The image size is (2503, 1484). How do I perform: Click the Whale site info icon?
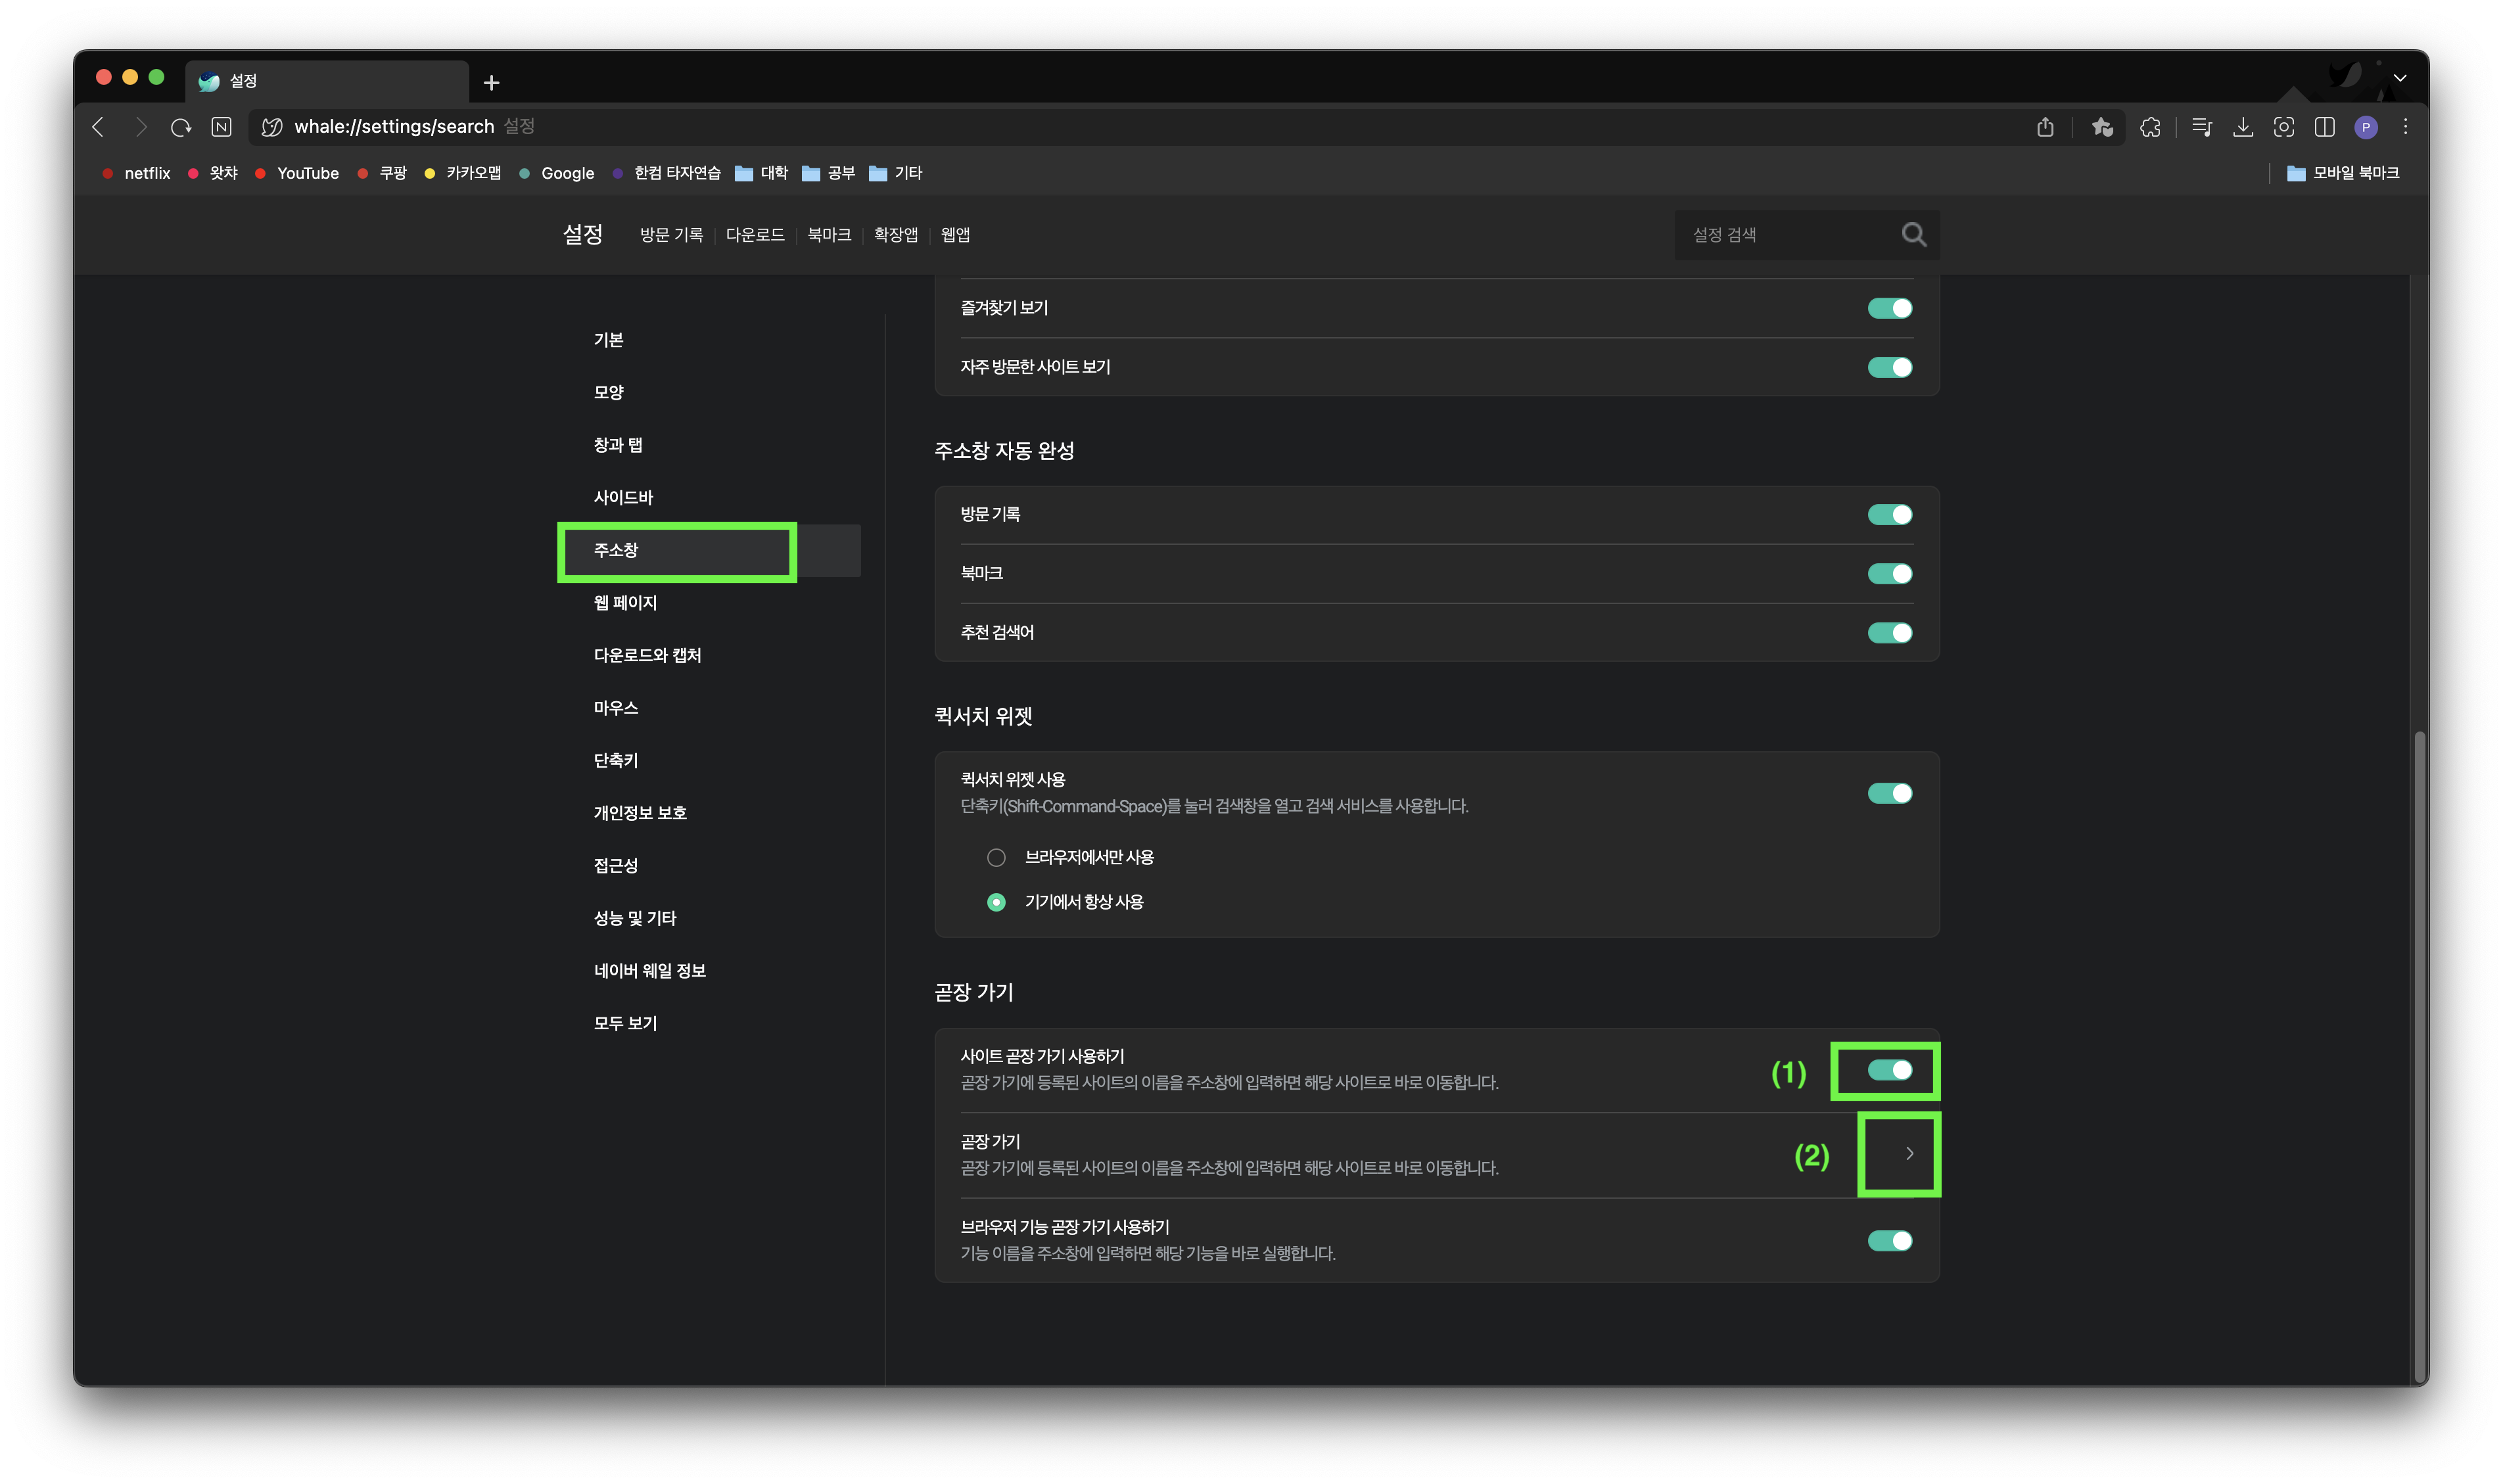coord(271,127)
